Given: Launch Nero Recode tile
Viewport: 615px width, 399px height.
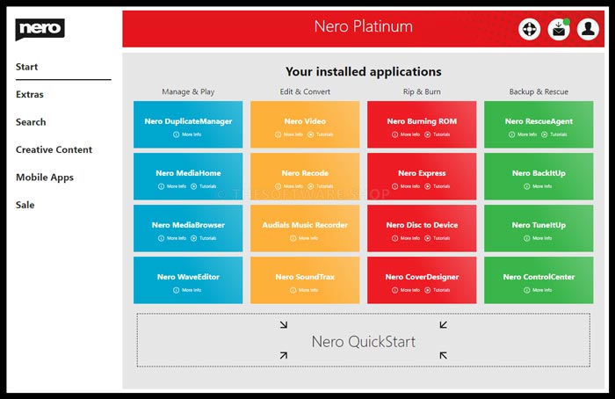Looking at the screenshot, I should click(305, 176).
